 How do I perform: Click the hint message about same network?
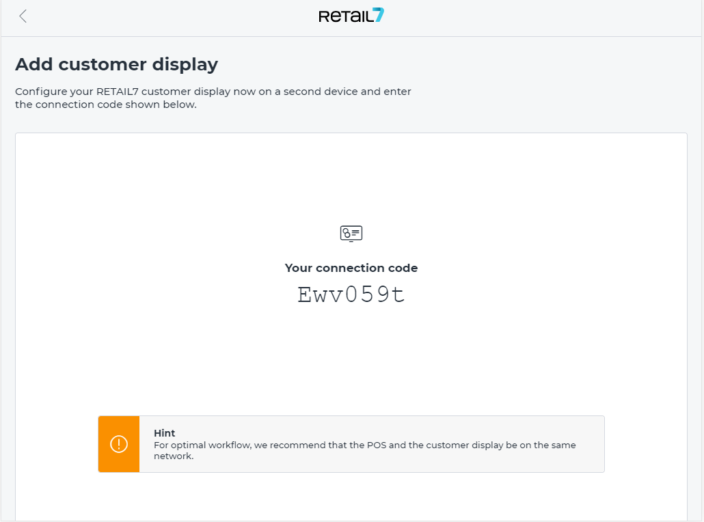click(364, 450)
